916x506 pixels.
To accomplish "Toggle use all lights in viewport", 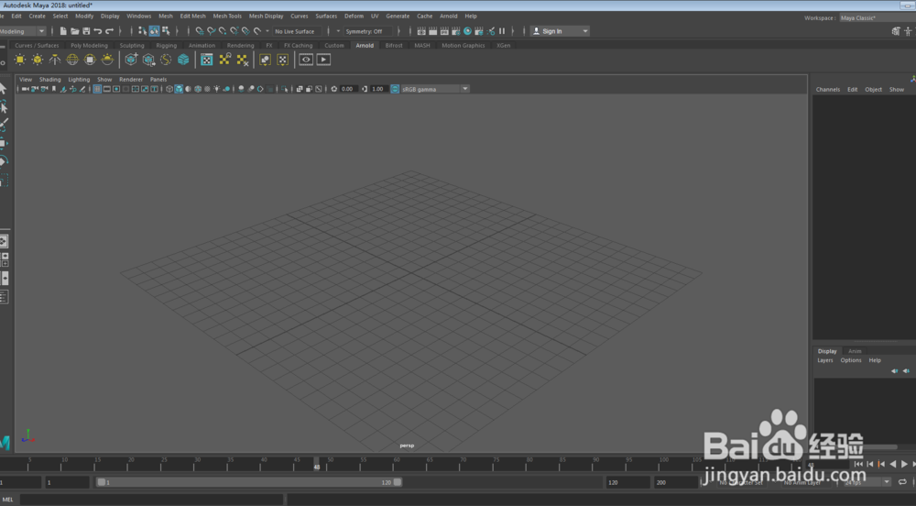I will coord(217,89).
